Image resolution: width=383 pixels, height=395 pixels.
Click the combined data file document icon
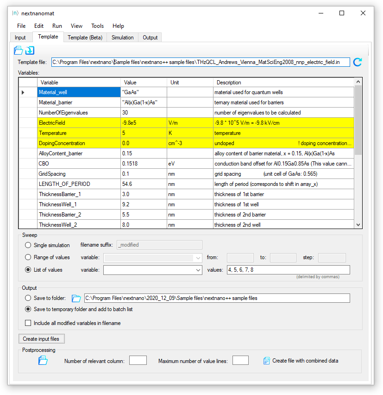click(266, 361)
